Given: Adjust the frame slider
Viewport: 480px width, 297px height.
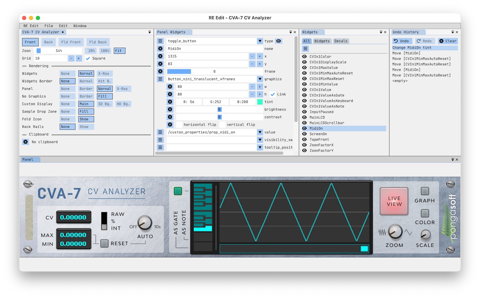Looking at the screenshot, I should (214, 71).
